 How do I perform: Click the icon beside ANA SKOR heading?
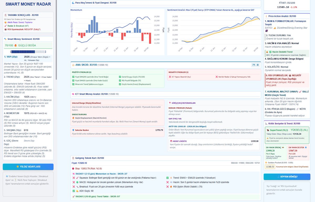point(73,65)
